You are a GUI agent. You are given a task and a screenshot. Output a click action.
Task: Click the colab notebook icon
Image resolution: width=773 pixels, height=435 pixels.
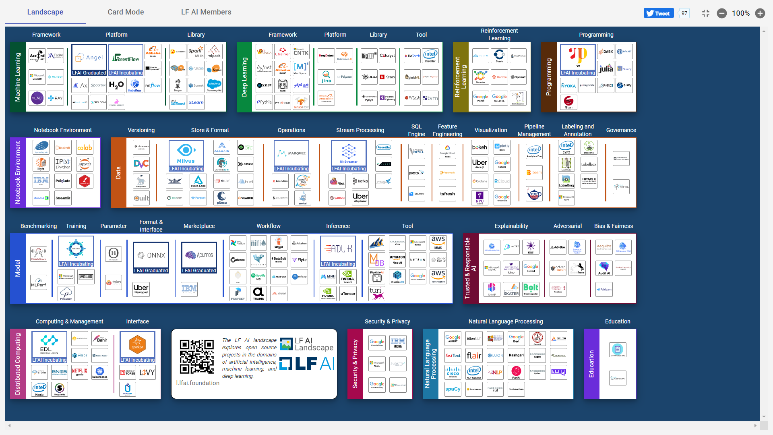(x=85, y=147)
